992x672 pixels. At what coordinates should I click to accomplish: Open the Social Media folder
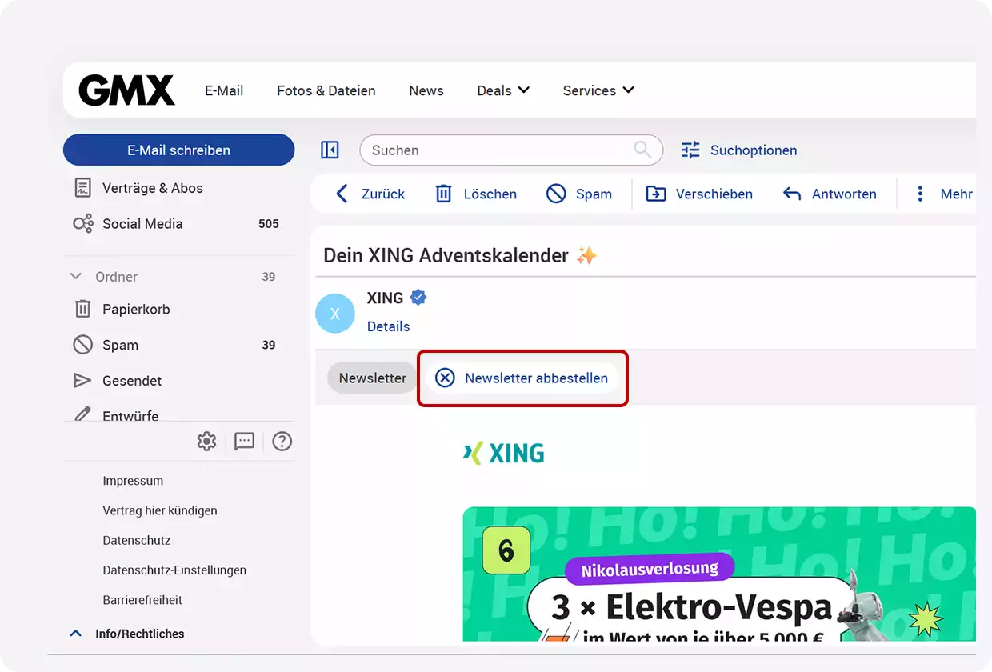(142, 224)
